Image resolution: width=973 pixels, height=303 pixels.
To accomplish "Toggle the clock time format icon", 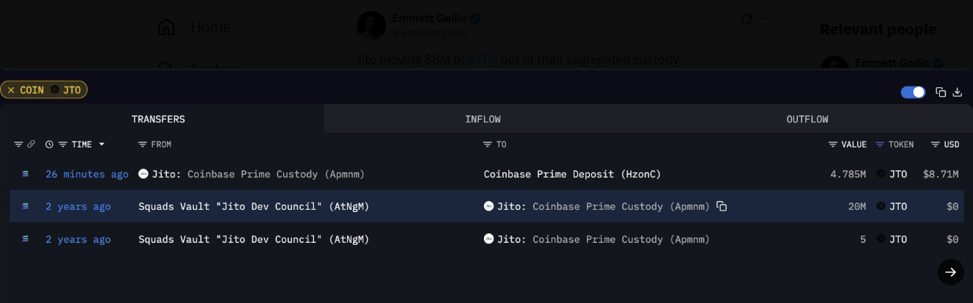I will 49,145.
